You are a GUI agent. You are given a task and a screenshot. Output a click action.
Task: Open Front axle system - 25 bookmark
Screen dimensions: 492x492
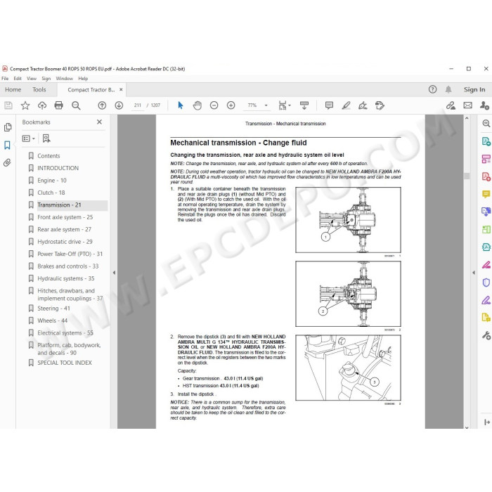(x=65, y=217)
